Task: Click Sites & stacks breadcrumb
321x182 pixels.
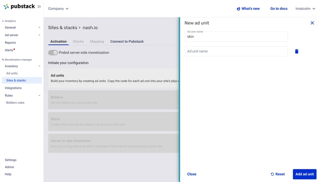Action: coord(63,27)
